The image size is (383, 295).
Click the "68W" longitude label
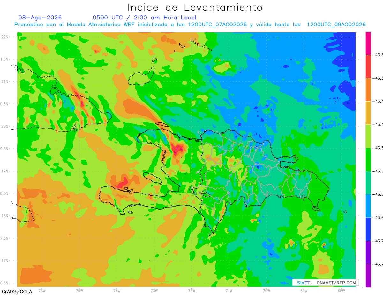click(x=341, y=290)
